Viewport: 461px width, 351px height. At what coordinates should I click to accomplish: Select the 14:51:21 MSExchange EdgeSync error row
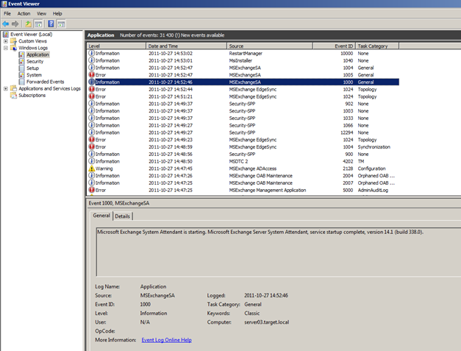243,96
